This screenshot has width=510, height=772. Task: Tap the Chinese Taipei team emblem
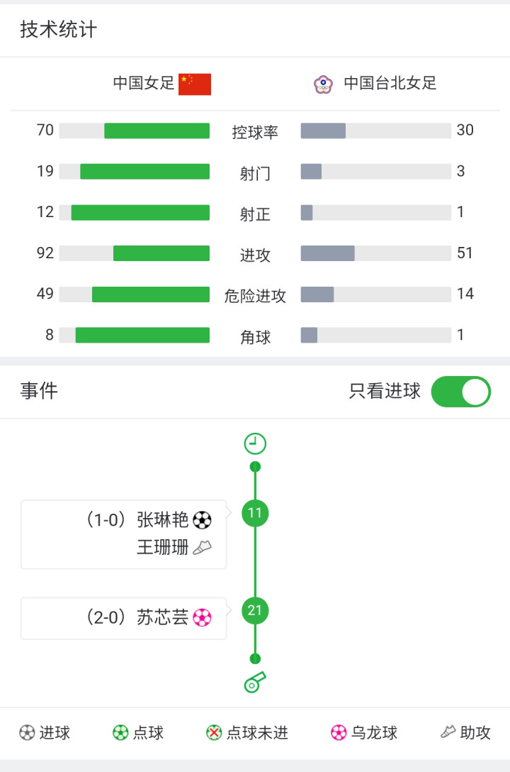pyautogui.click(x=323, y=84)
